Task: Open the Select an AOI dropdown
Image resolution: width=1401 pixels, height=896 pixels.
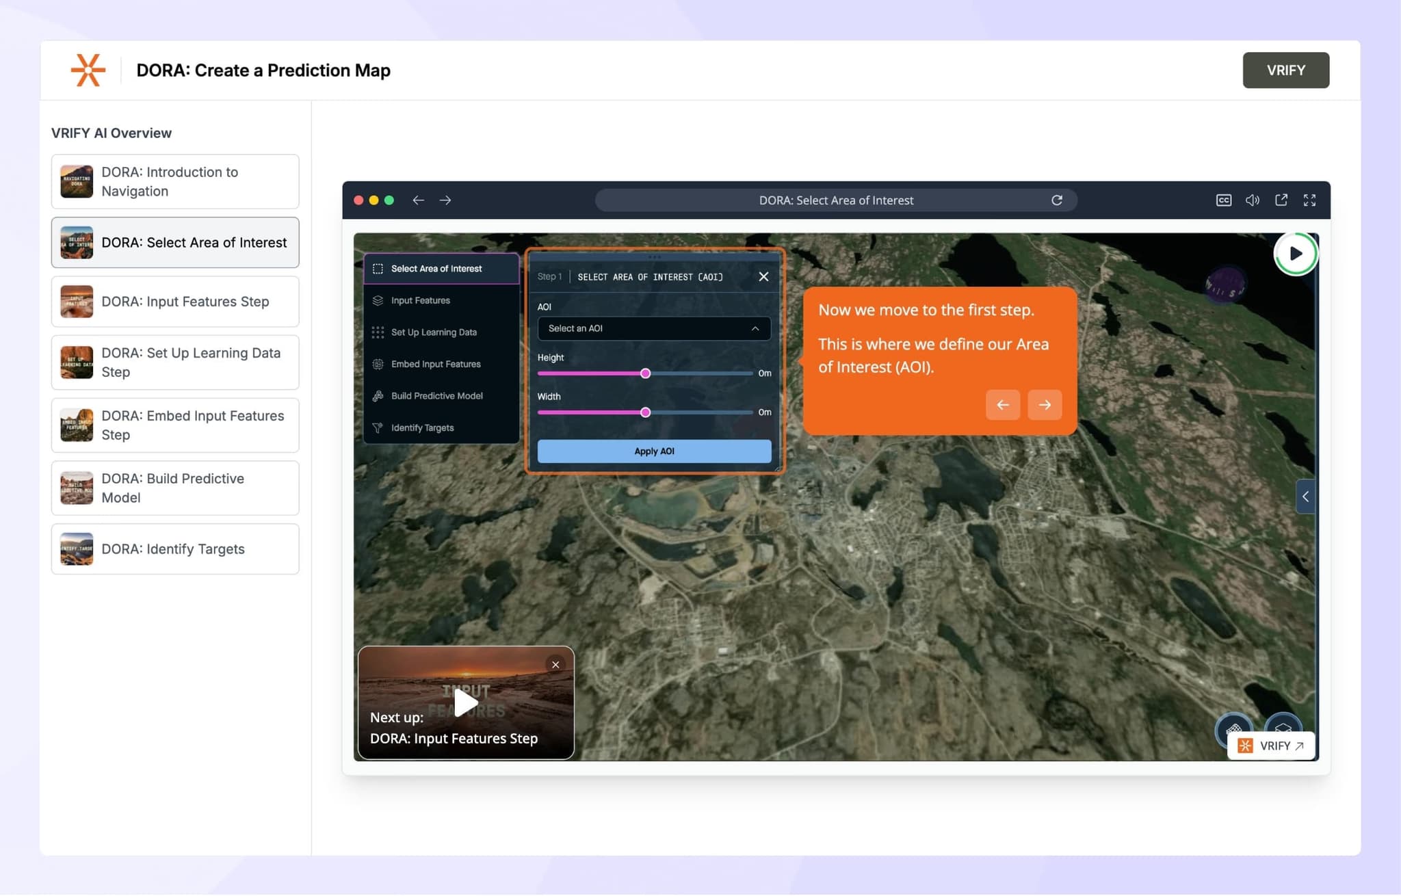Action: (x=653, y=328)
